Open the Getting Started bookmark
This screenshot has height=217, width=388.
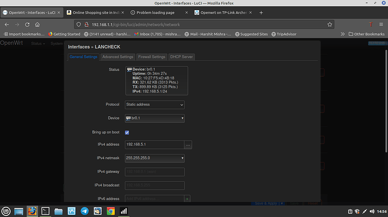(x=64, y=34)
